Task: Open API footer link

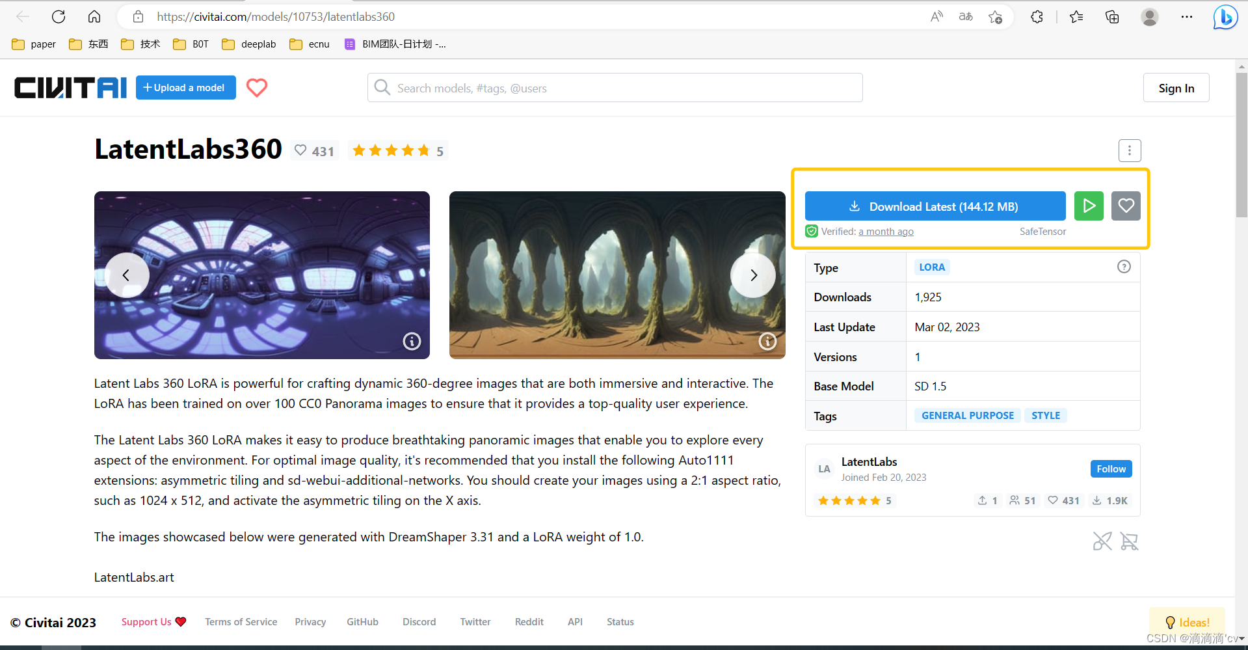Action: (575, 622)
